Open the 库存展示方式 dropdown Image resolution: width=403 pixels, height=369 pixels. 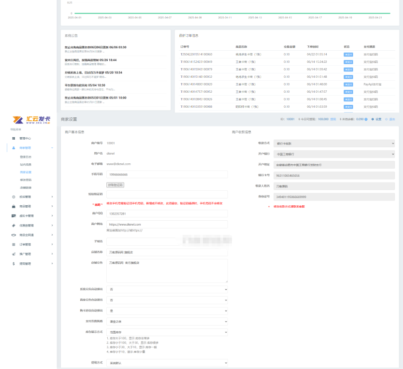pyautogui.click(x=167, y=332)
